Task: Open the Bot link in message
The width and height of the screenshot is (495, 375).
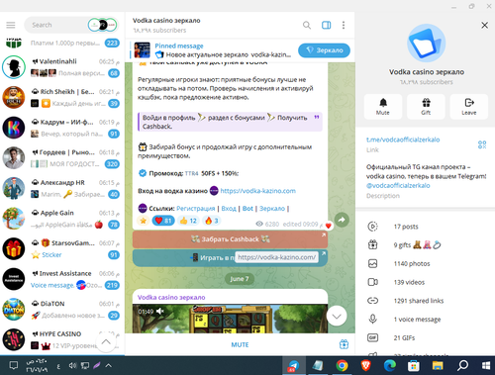Action: (247, 209)
